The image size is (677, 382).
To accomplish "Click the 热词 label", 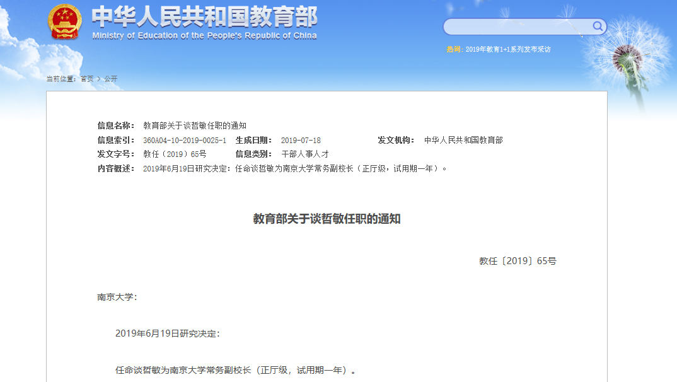I will [x=454, y=49].
